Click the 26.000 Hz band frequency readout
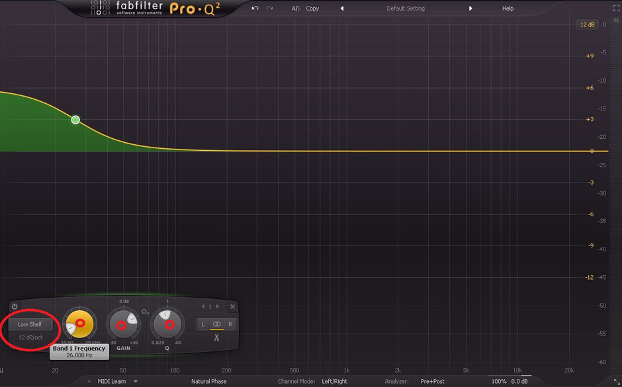This screenshot has width=622, height=387. coord(79,355)
